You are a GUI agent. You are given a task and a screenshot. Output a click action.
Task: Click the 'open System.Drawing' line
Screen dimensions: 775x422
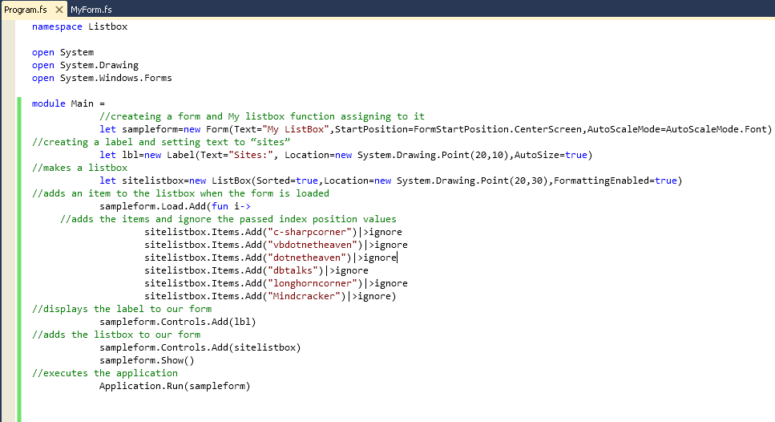[x=85, y=65]
